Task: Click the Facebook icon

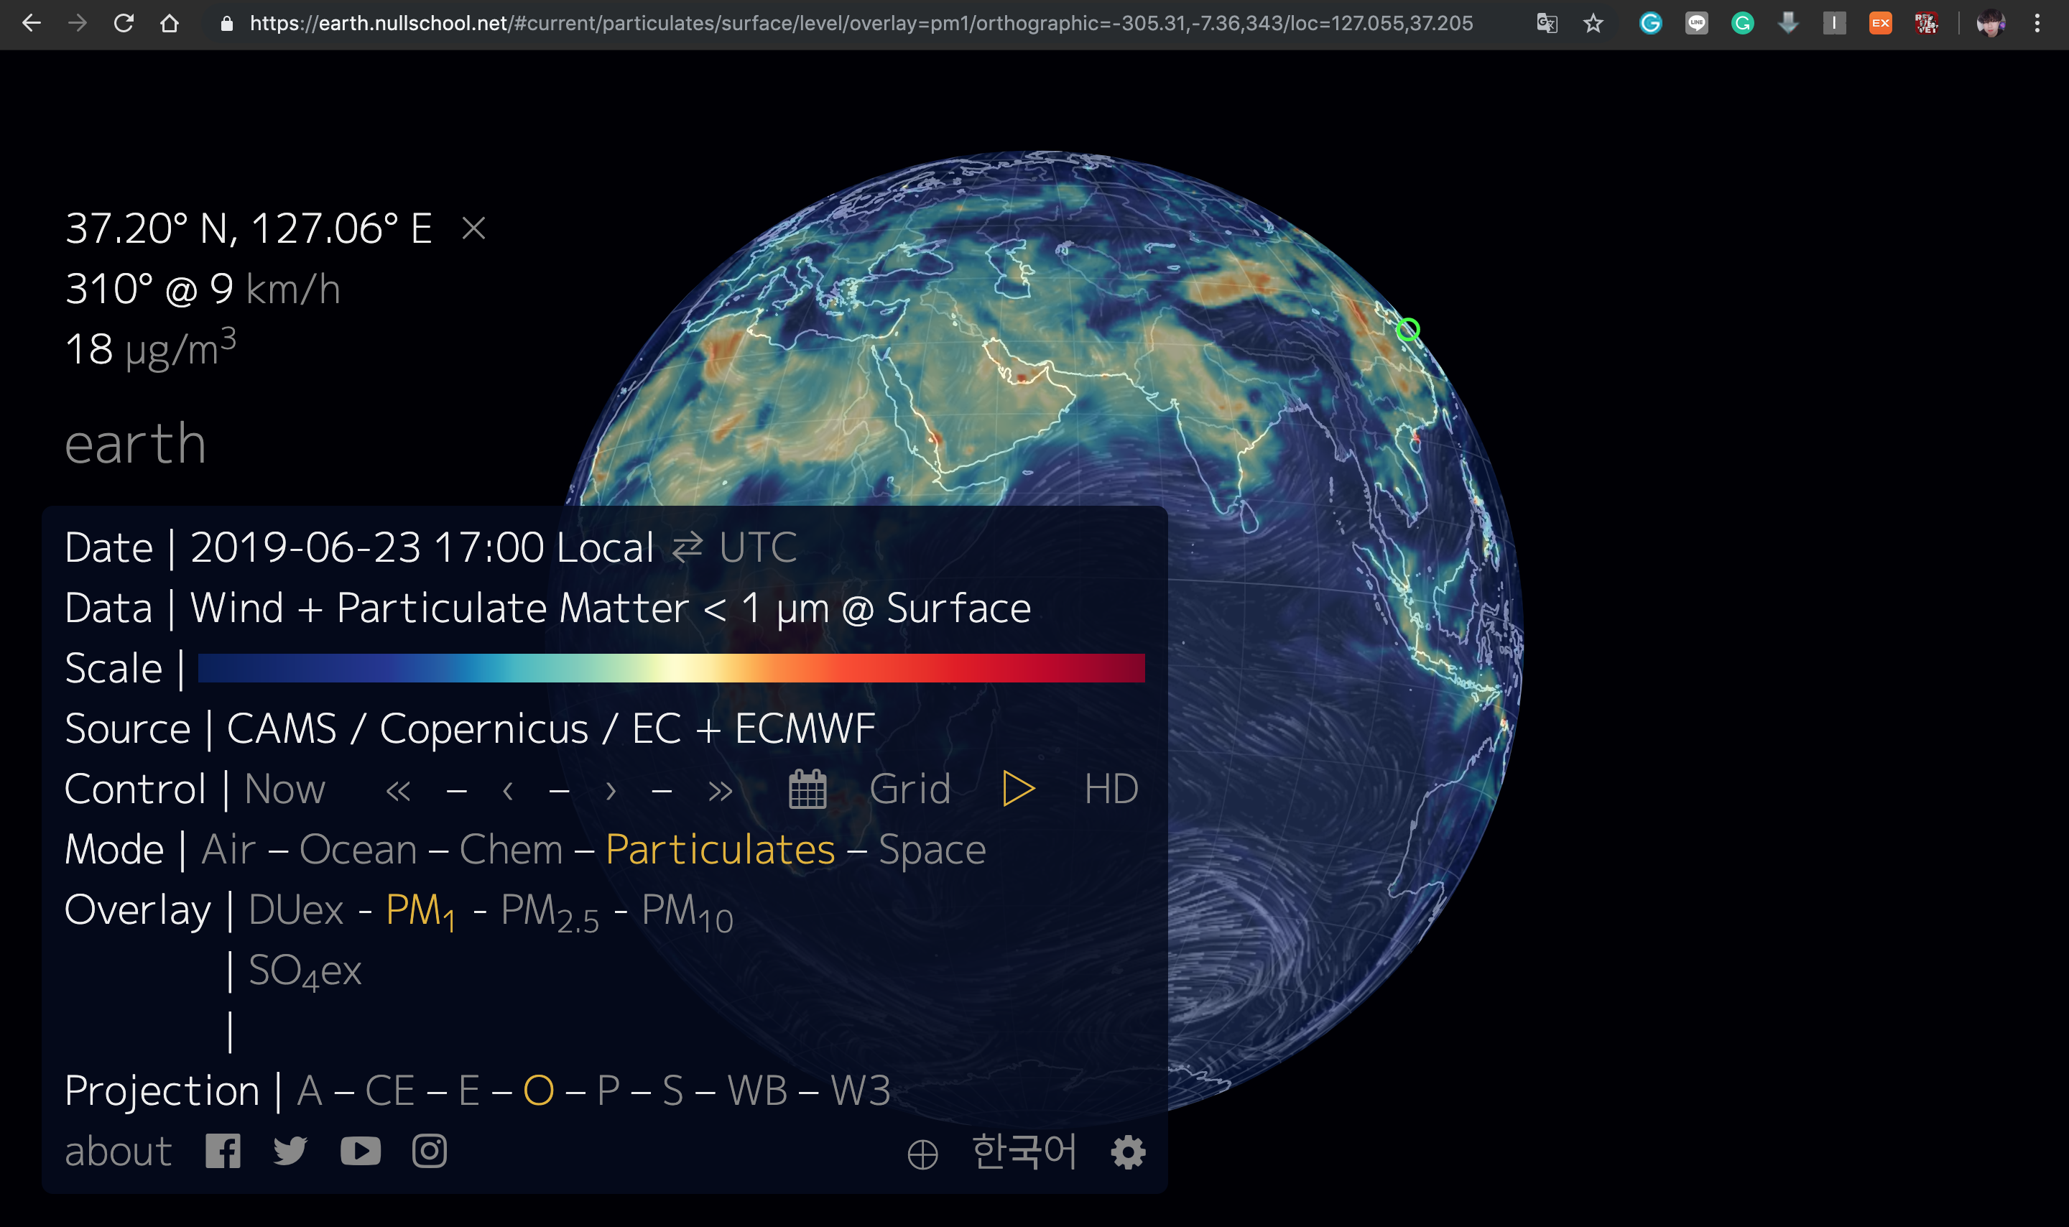Action: click(223, 1151)
